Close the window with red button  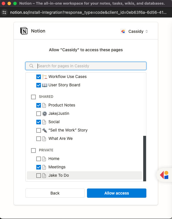point(3,3)
